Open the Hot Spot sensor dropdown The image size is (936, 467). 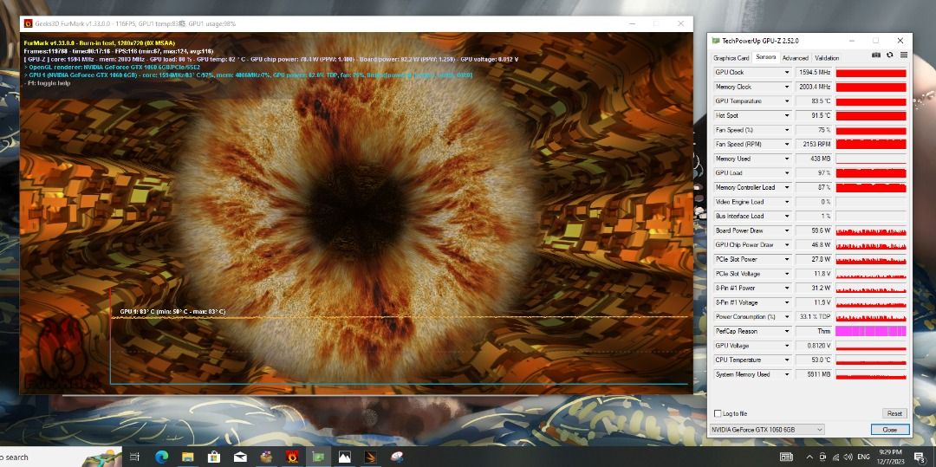787,115
